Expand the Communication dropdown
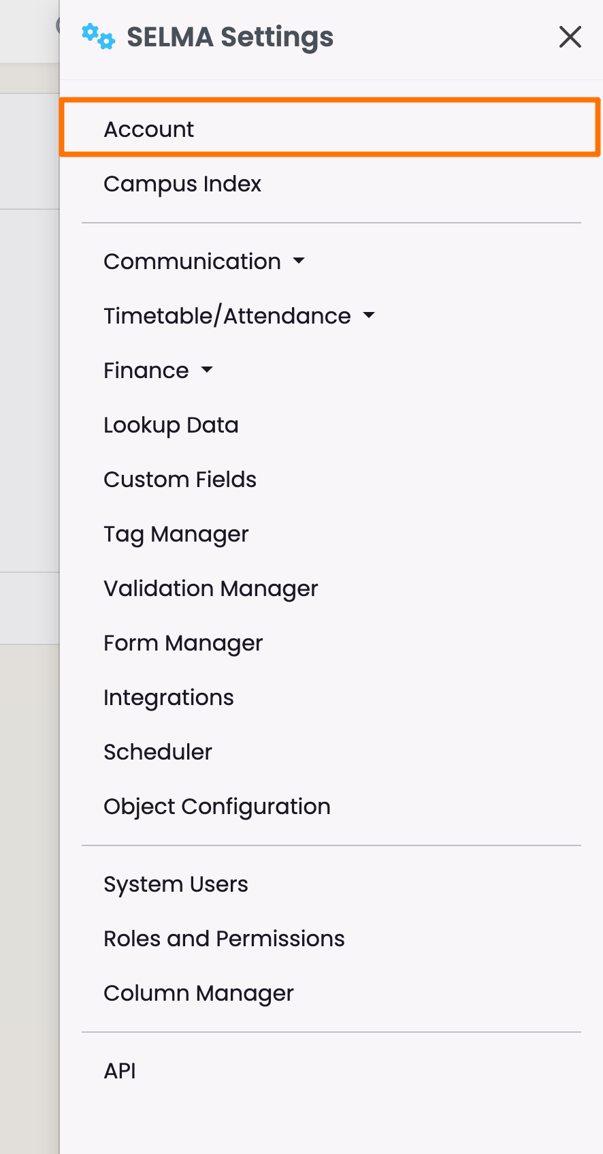Image resolution: width=603 pixels, height=1154 pixels. 204,262
